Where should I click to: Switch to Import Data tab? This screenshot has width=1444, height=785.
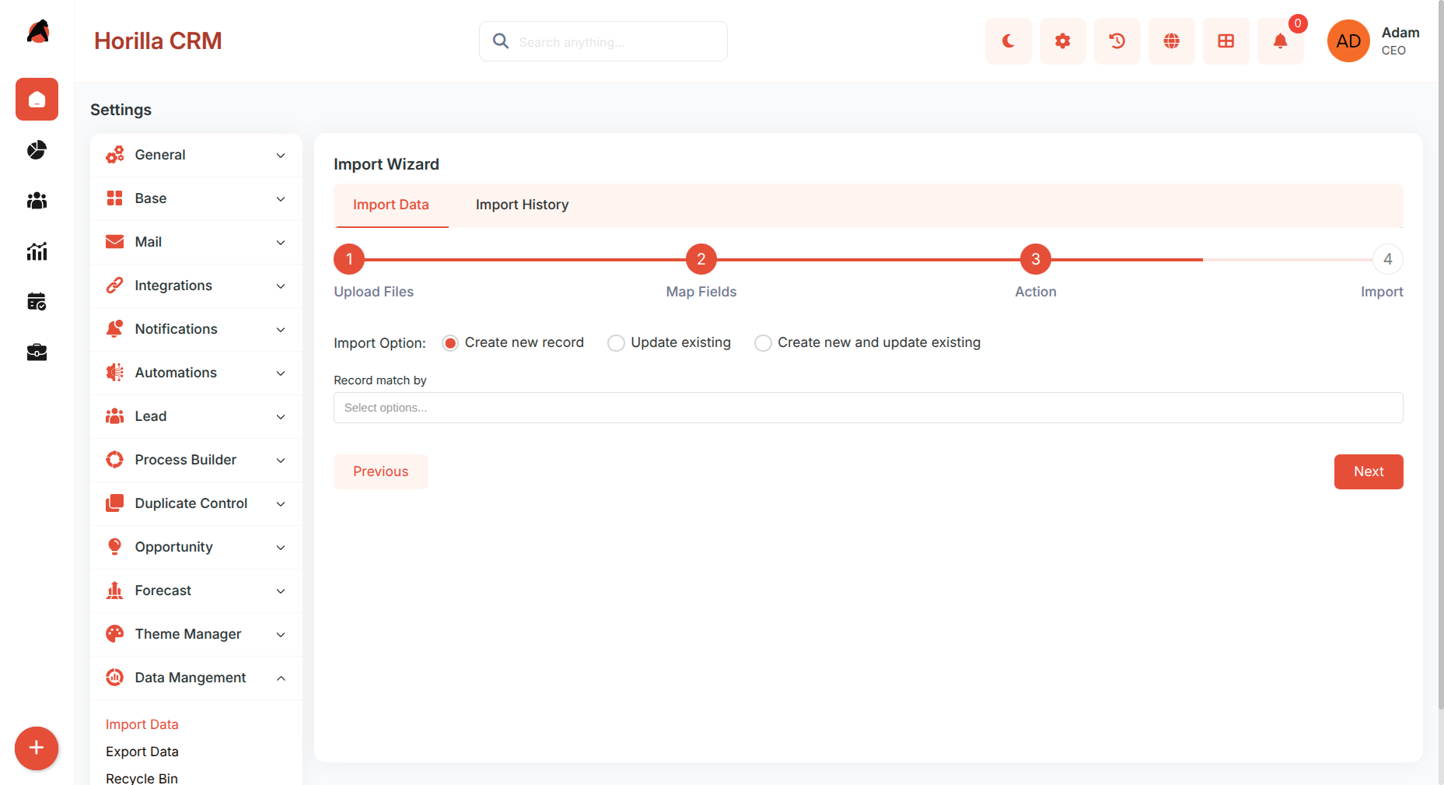[x=391, y=205]
